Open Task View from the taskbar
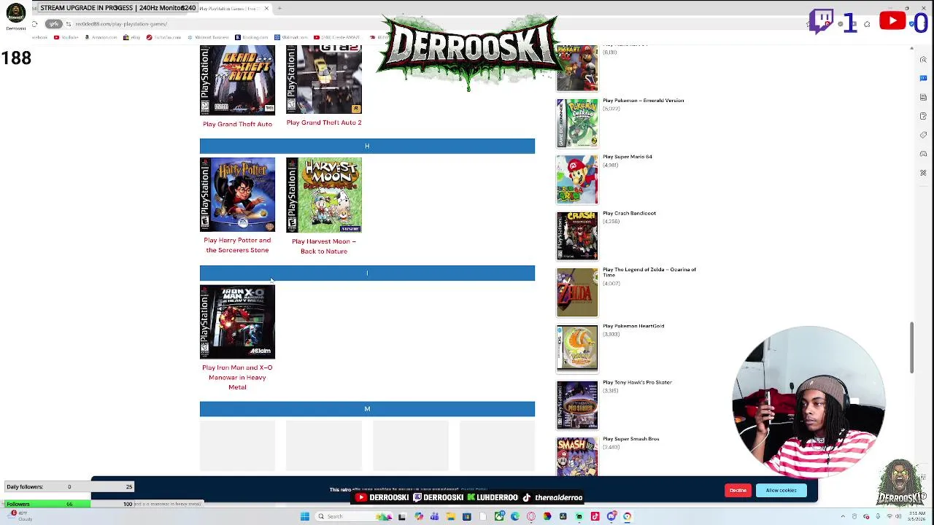 coord(401,516)
